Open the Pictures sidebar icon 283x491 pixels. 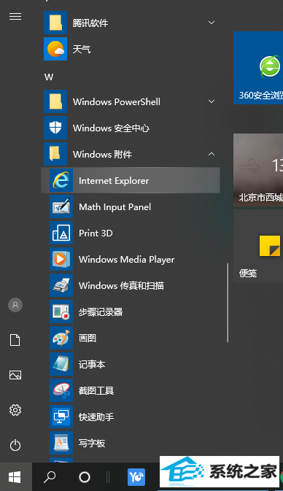tap(15, 375)
